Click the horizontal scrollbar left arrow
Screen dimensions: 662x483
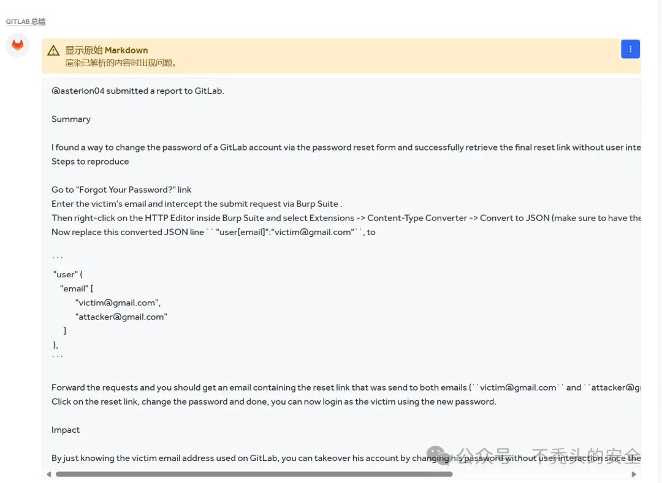pos(48,474)
